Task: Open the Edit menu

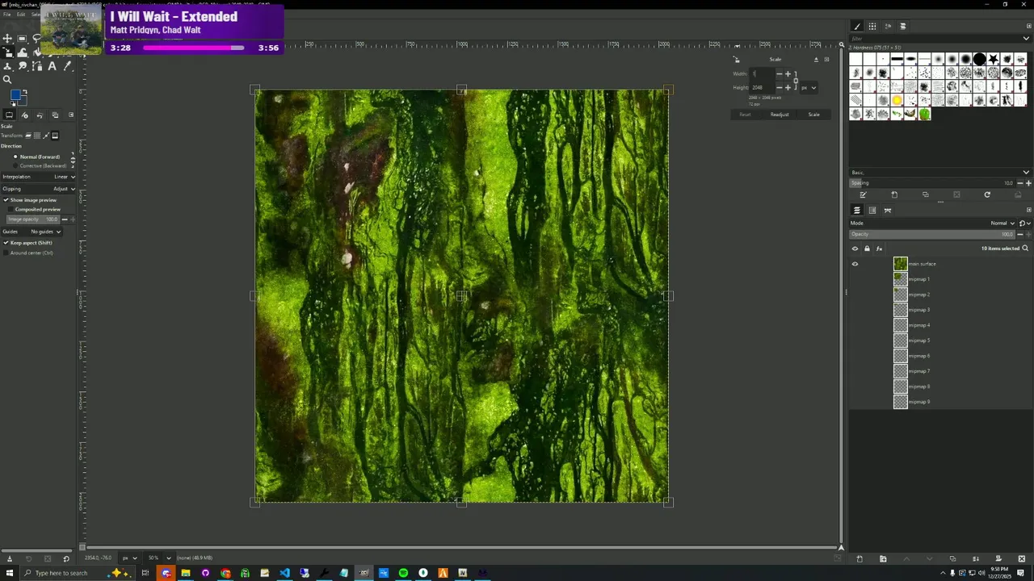Action: 21,15
